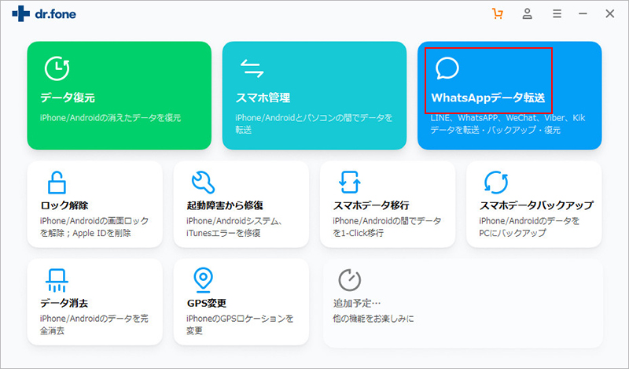This screenshot has width=629, height=369.
Task: Select text iPhoneのGPSロケーションを変更
Action: click(x=240, y=324)
